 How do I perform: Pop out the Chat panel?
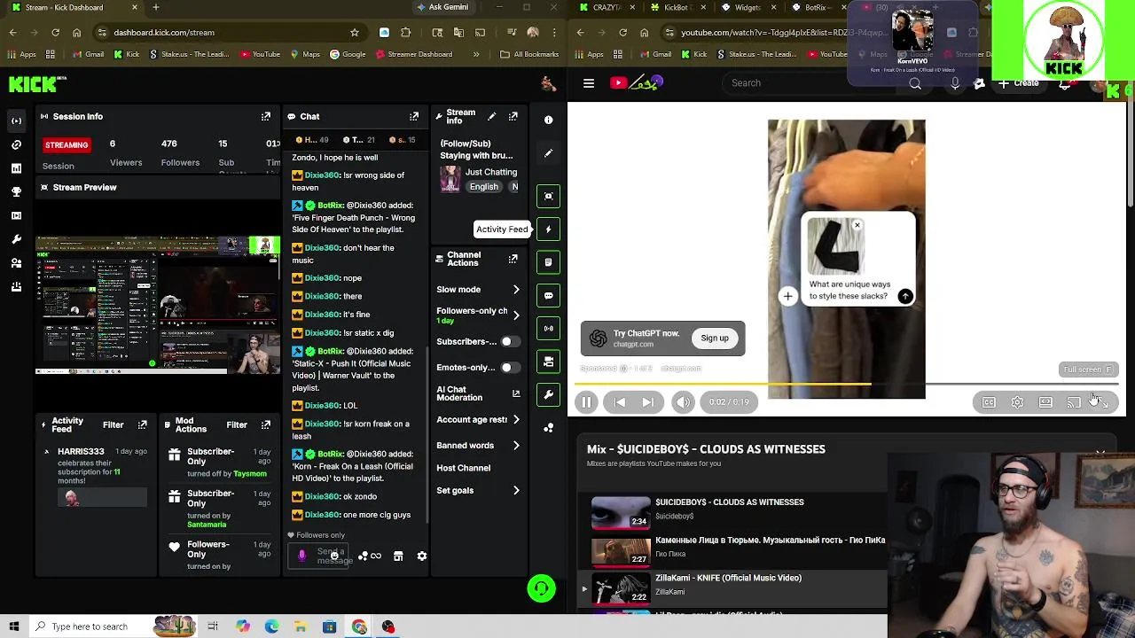(414, 116)
